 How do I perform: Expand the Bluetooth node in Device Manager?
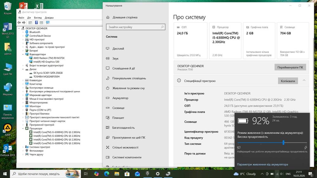coord(23,32)
